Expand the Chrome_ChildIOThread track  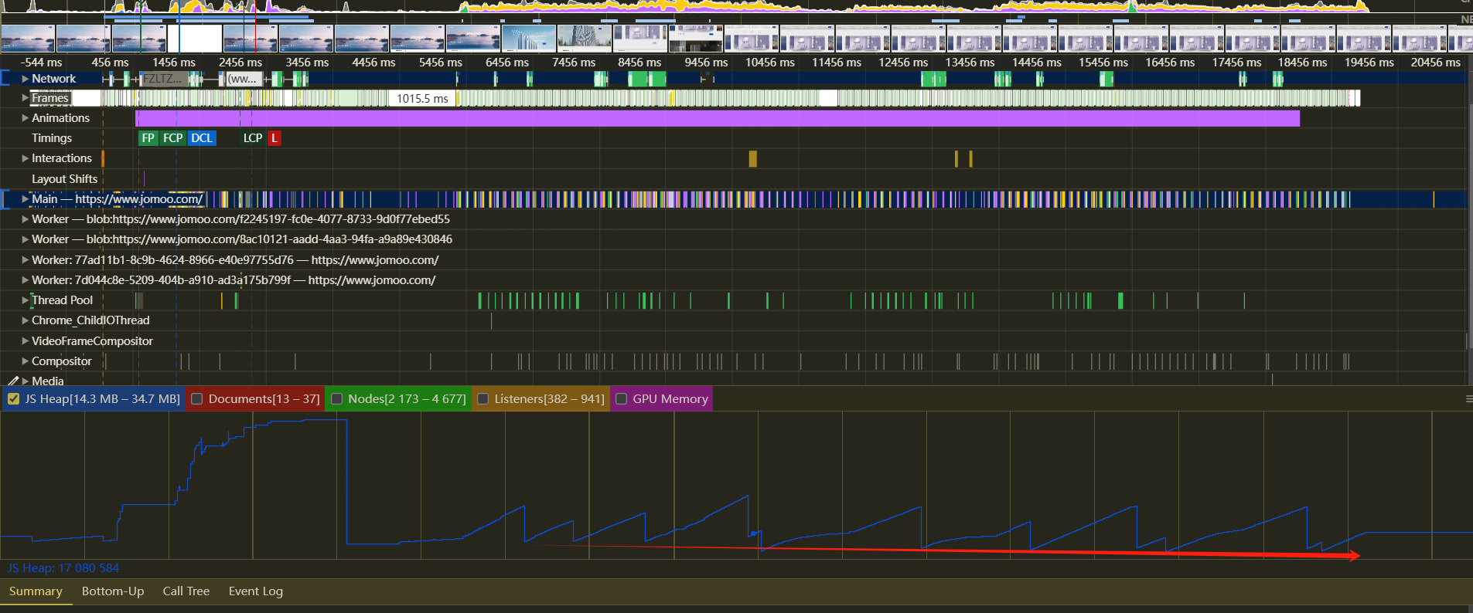pos(26,320)
